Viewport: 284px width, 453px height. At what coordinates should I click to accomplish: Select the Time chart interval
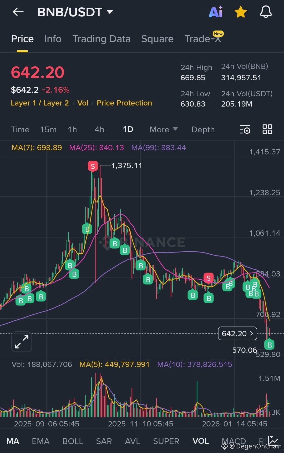point(20,130)
